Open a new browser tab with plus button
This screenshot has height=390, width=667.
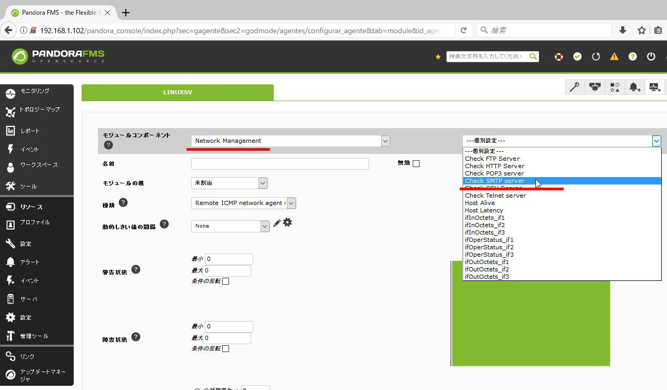[x=126, y=13]
